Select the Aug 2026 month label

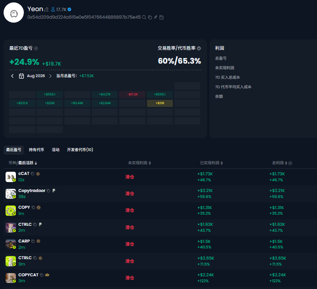[x=36, y=76]
